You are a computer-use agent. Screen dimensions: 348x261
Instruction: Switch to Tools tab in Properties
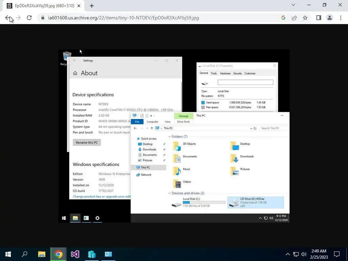click(213, 73)
